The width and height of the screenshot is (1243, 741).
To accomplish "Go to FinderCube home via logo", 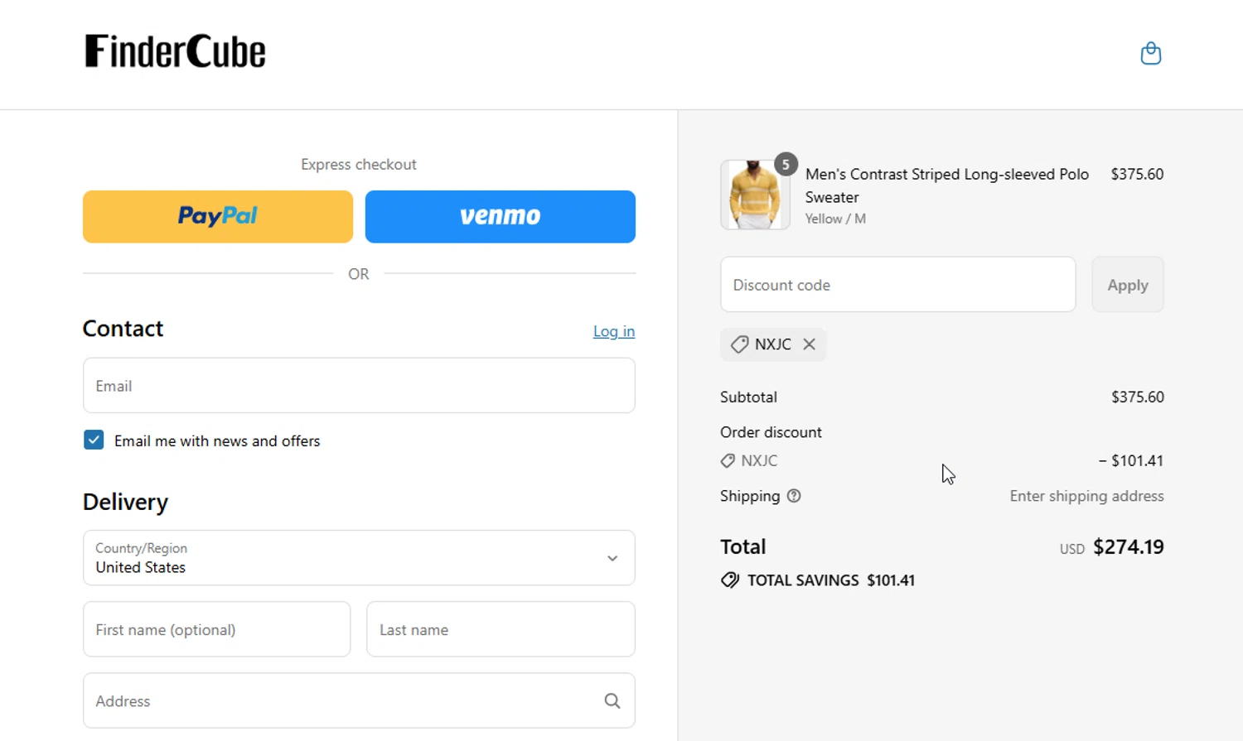I will click(176, 51).
